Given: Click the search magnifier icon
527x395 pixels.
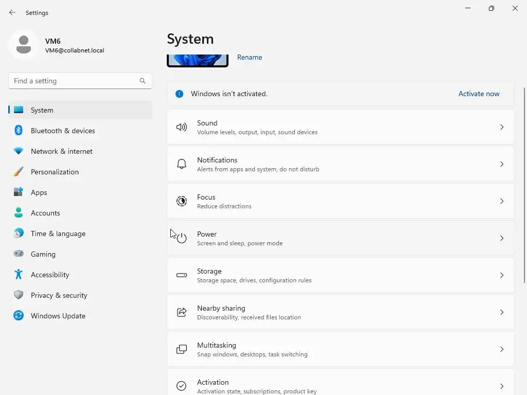Looking at the screenshot, I should [x=143, y=81].
